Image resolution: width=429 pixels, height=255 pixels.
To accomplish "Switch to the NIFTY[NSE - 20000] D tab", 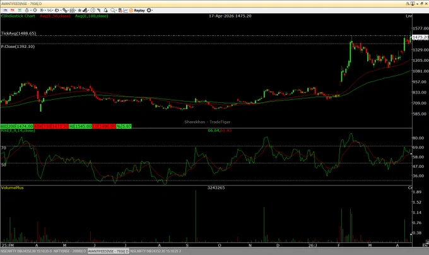I will point(70,251).
